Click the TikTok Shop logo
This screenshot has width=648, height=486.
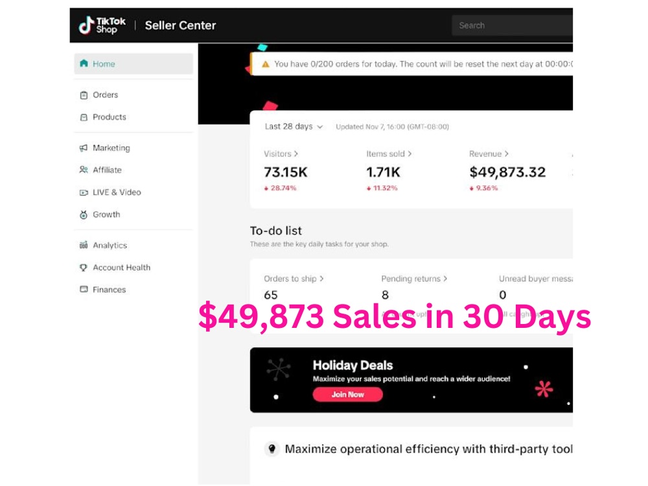(102, 25)
